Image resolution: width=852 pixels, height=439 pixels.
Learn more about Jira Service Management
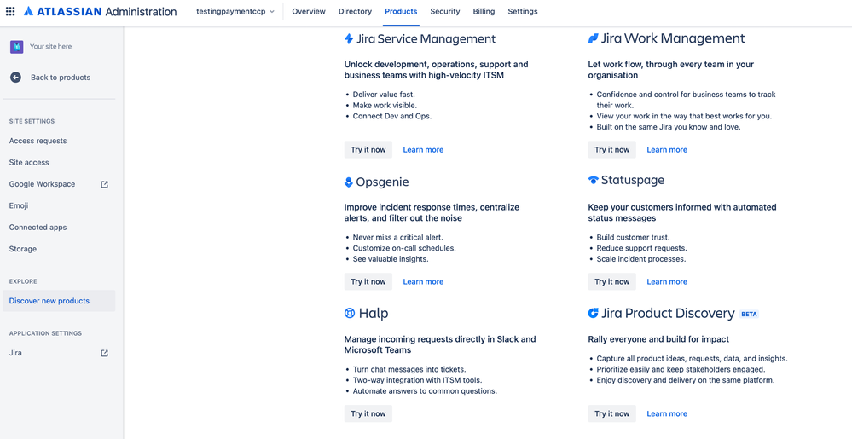tap(423, 150)
